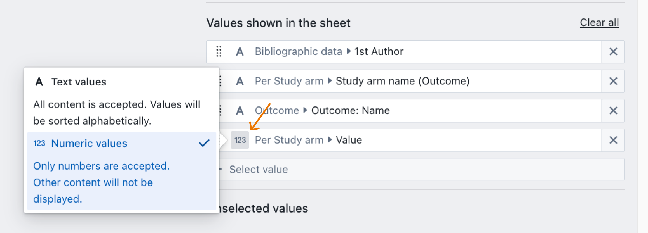Click the 123 numeric type icon for Value
Image resolution: width=648 pixels, height=233 pixels.
[240, 140]
